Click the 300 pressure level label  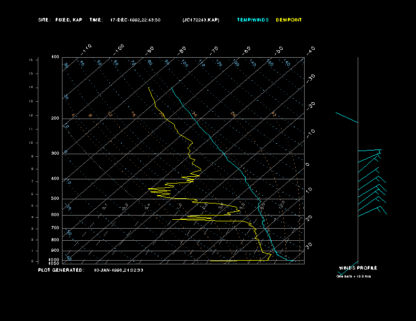(55, 154)
